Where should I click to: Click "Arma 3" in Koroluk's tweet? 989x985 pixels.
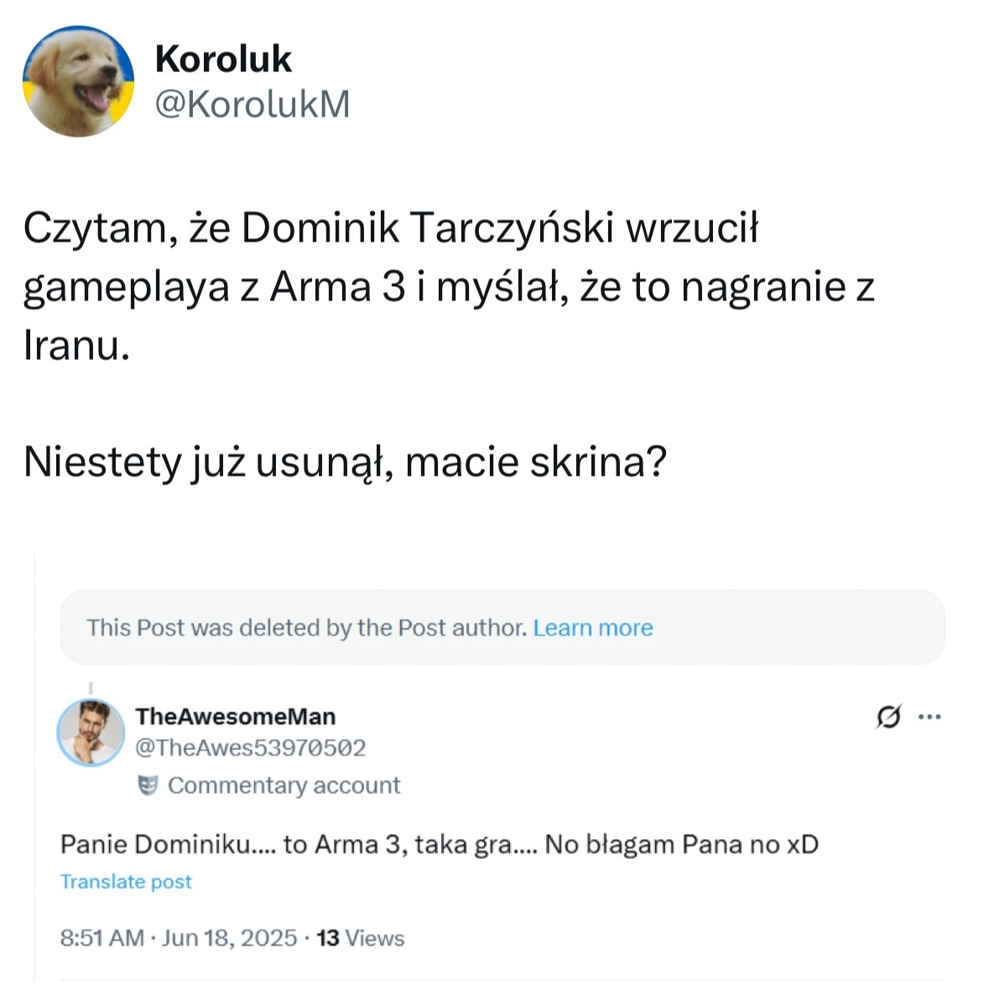point(337,287)
